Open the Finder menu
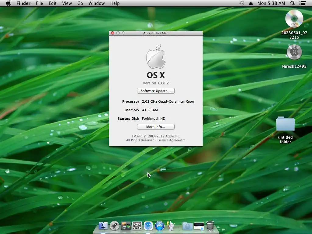The width and height of the screenshot is (312, 234). pyautogui.click(x=23, y=3)
